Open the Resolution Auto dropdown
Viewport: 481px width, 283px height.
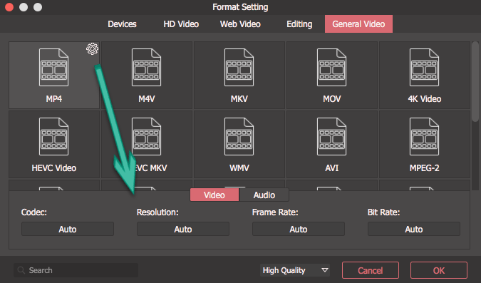[183, 229]
